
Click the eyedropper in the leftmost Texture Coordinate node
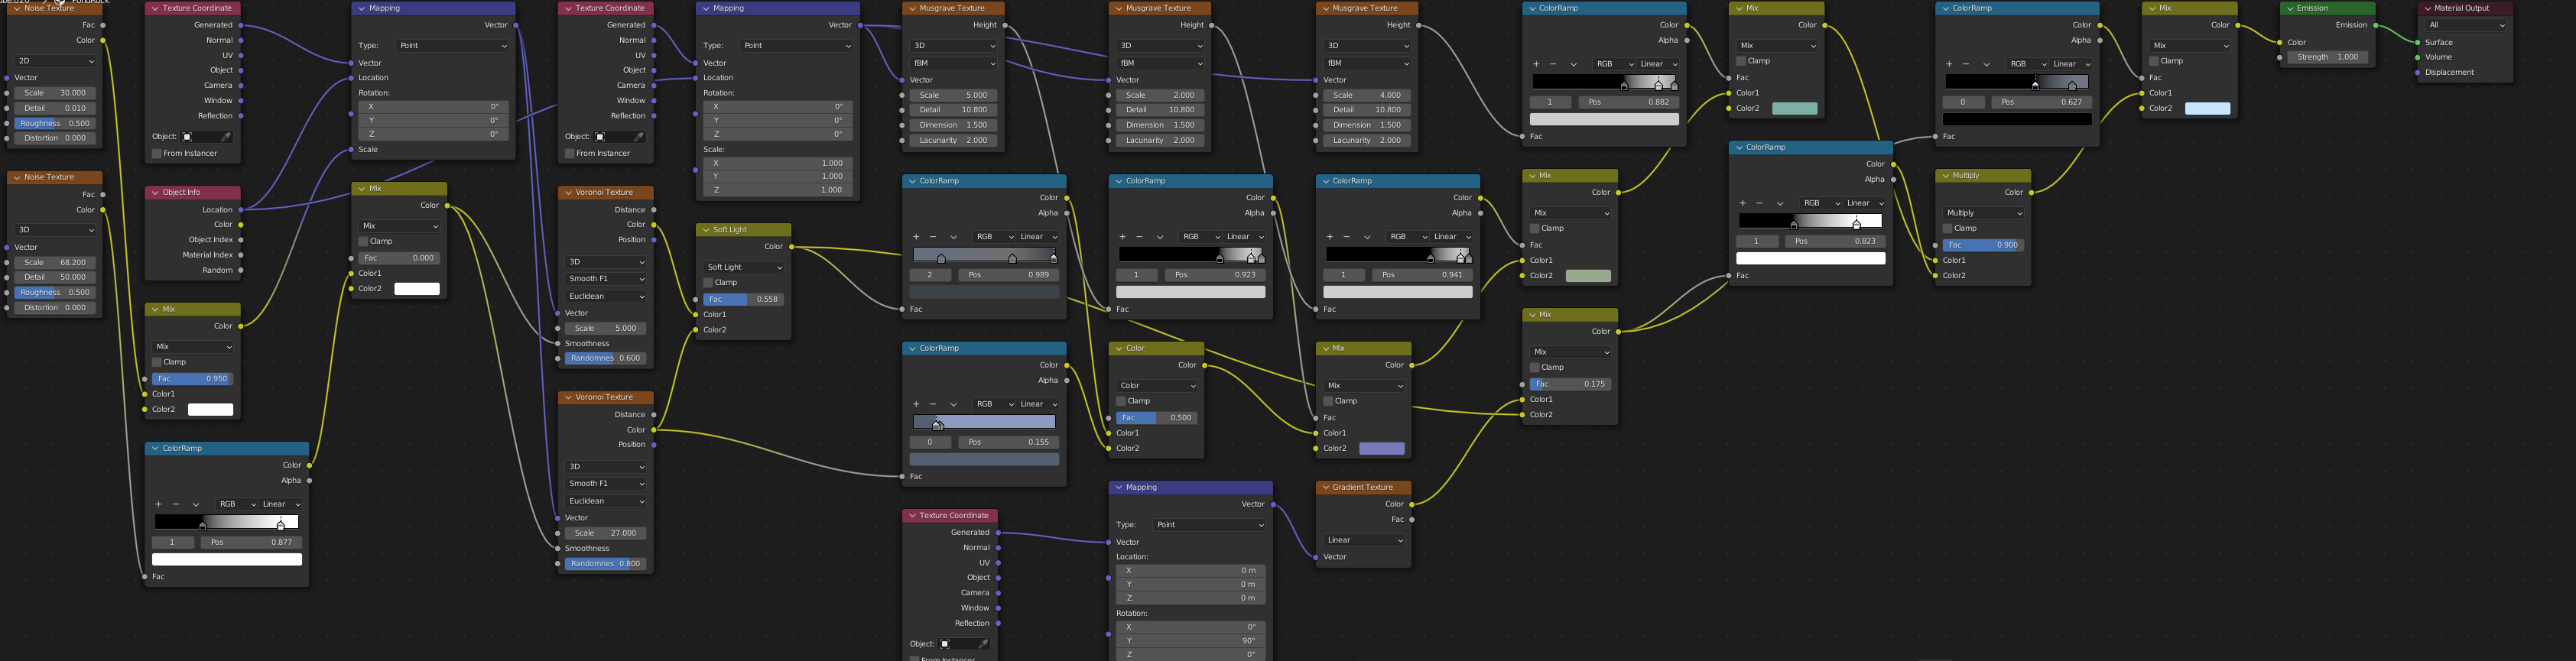coord(227,137)
